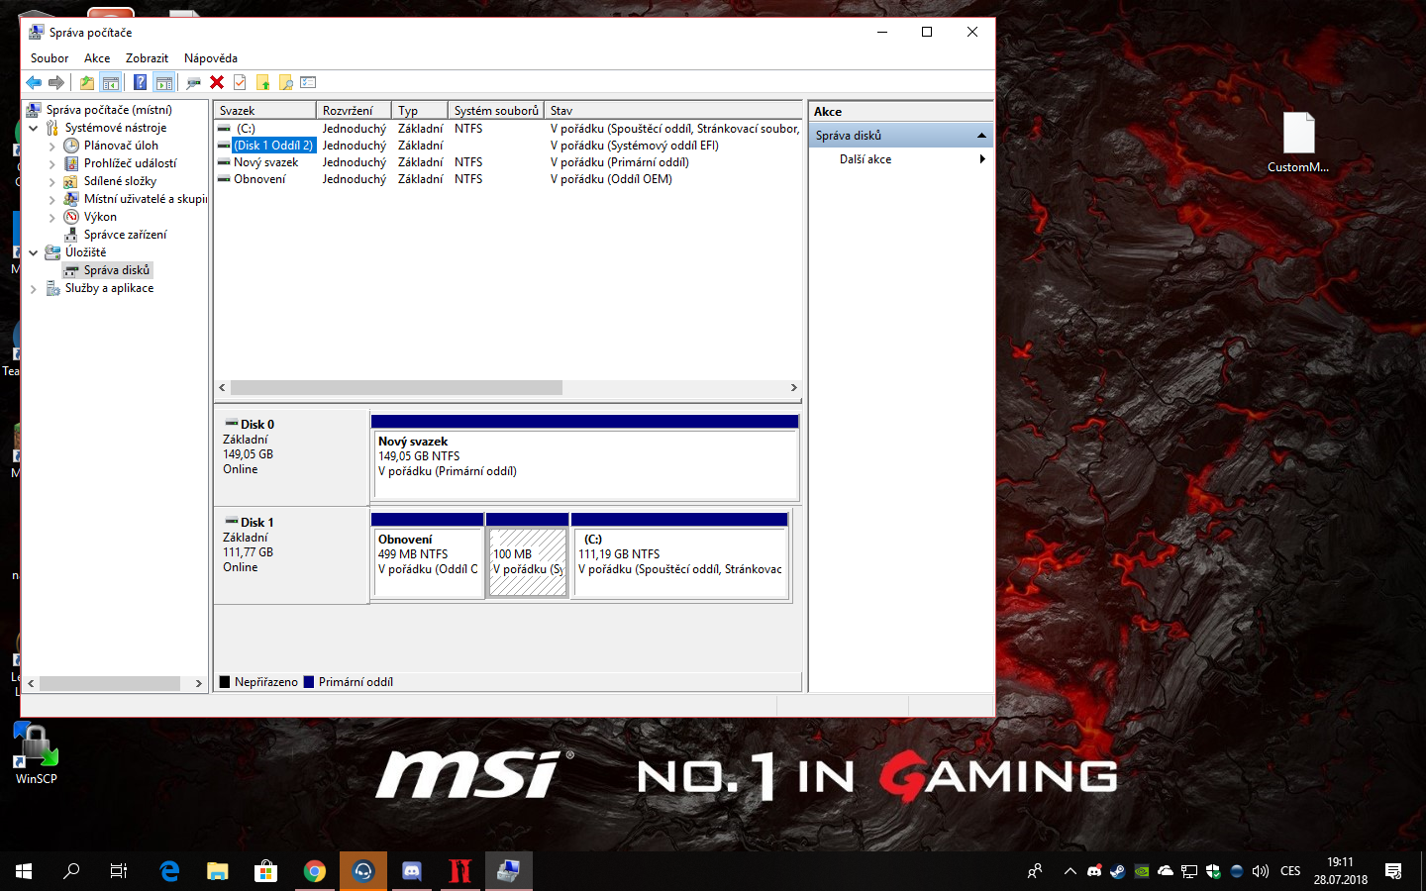Click the properties check-mark document icon
The height and width of the screenshot is (891, 1426).
pyautogui.click(x=240, y=83)
